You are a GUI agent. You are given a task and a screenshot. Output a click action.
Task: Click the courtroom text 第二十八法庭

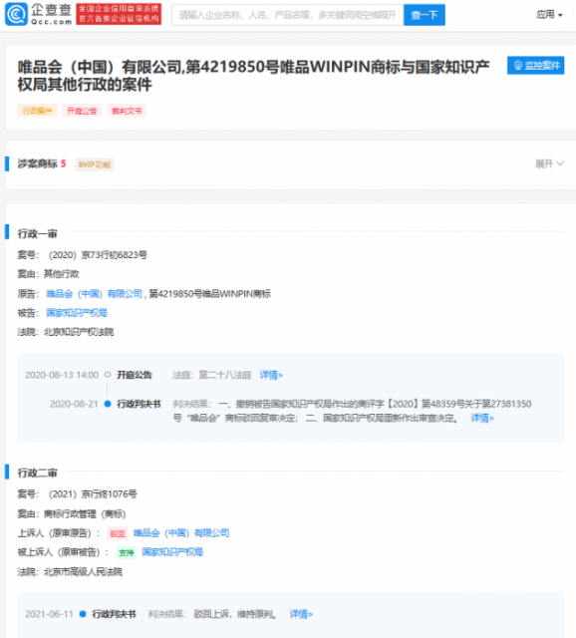tap(225, 375)
